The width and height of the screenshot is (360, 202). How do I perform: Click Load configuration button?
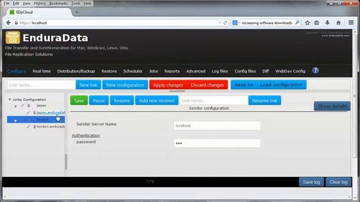pos(281,85)
